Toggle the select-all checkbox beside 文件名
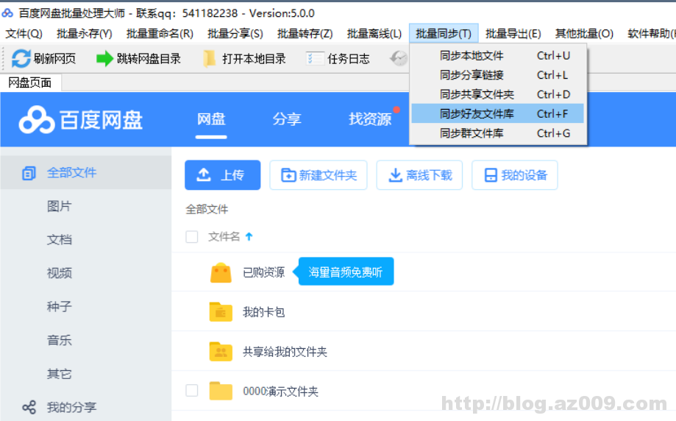 [x=192, y=237]
